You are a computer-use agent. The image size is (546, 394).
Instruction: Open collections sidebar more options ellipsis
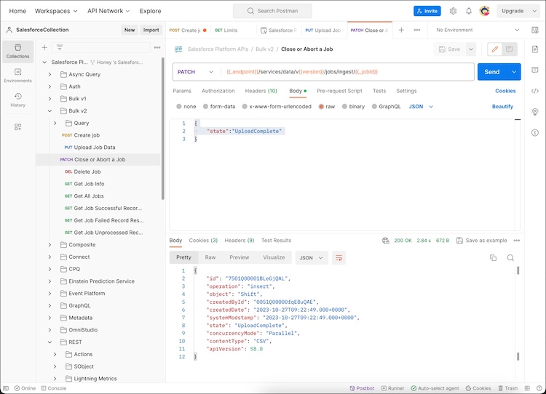[157, 47]
